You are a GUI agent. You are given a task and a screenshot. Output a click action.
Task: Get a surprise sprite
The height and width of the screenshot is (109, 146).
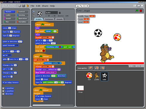point(102,68)
